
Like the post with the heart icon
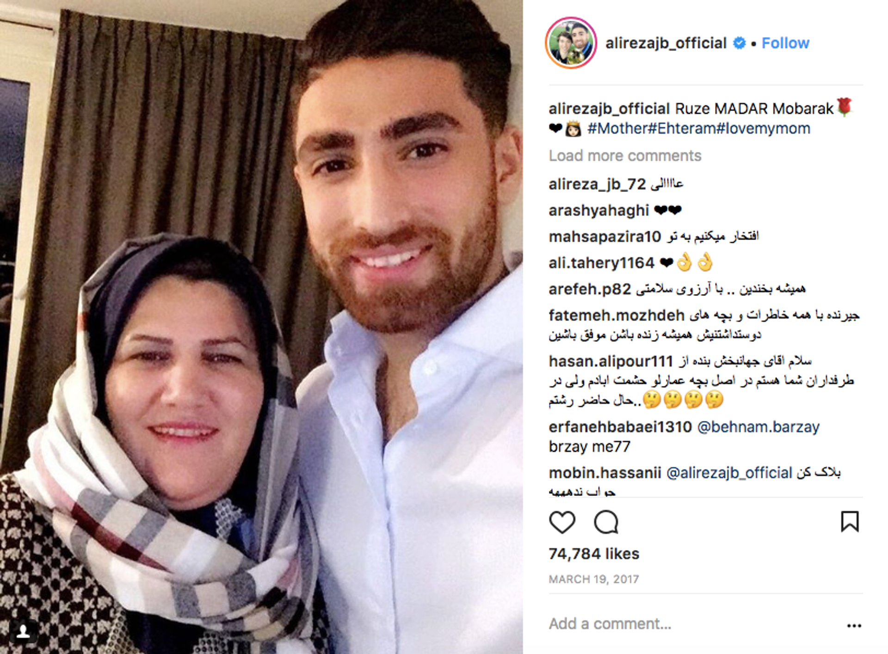562,522
